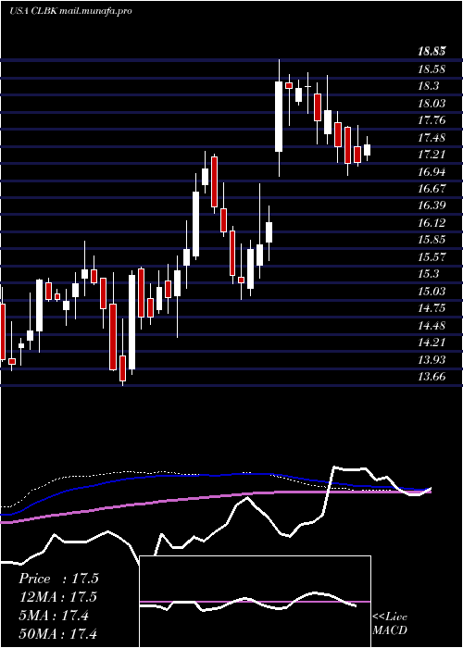Click the 13.66 price axis label
This screenshot has width=463, height=648.
432,378
